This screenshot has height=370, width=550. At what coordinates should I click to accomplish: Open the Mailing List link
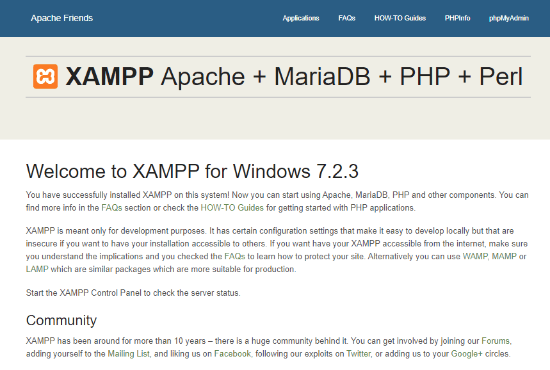(129, 353)
